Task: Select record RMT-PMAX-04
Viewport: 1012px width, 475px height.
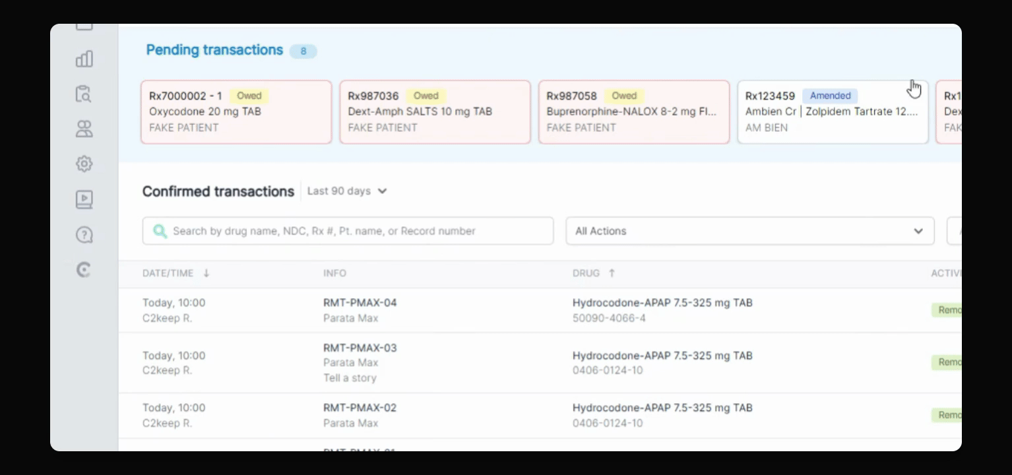Action: tap(360, 303)
